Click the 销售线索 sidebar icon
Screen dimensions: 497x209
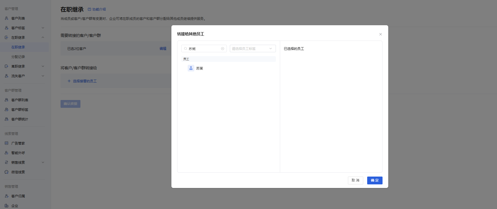click(x=7, y=162)
